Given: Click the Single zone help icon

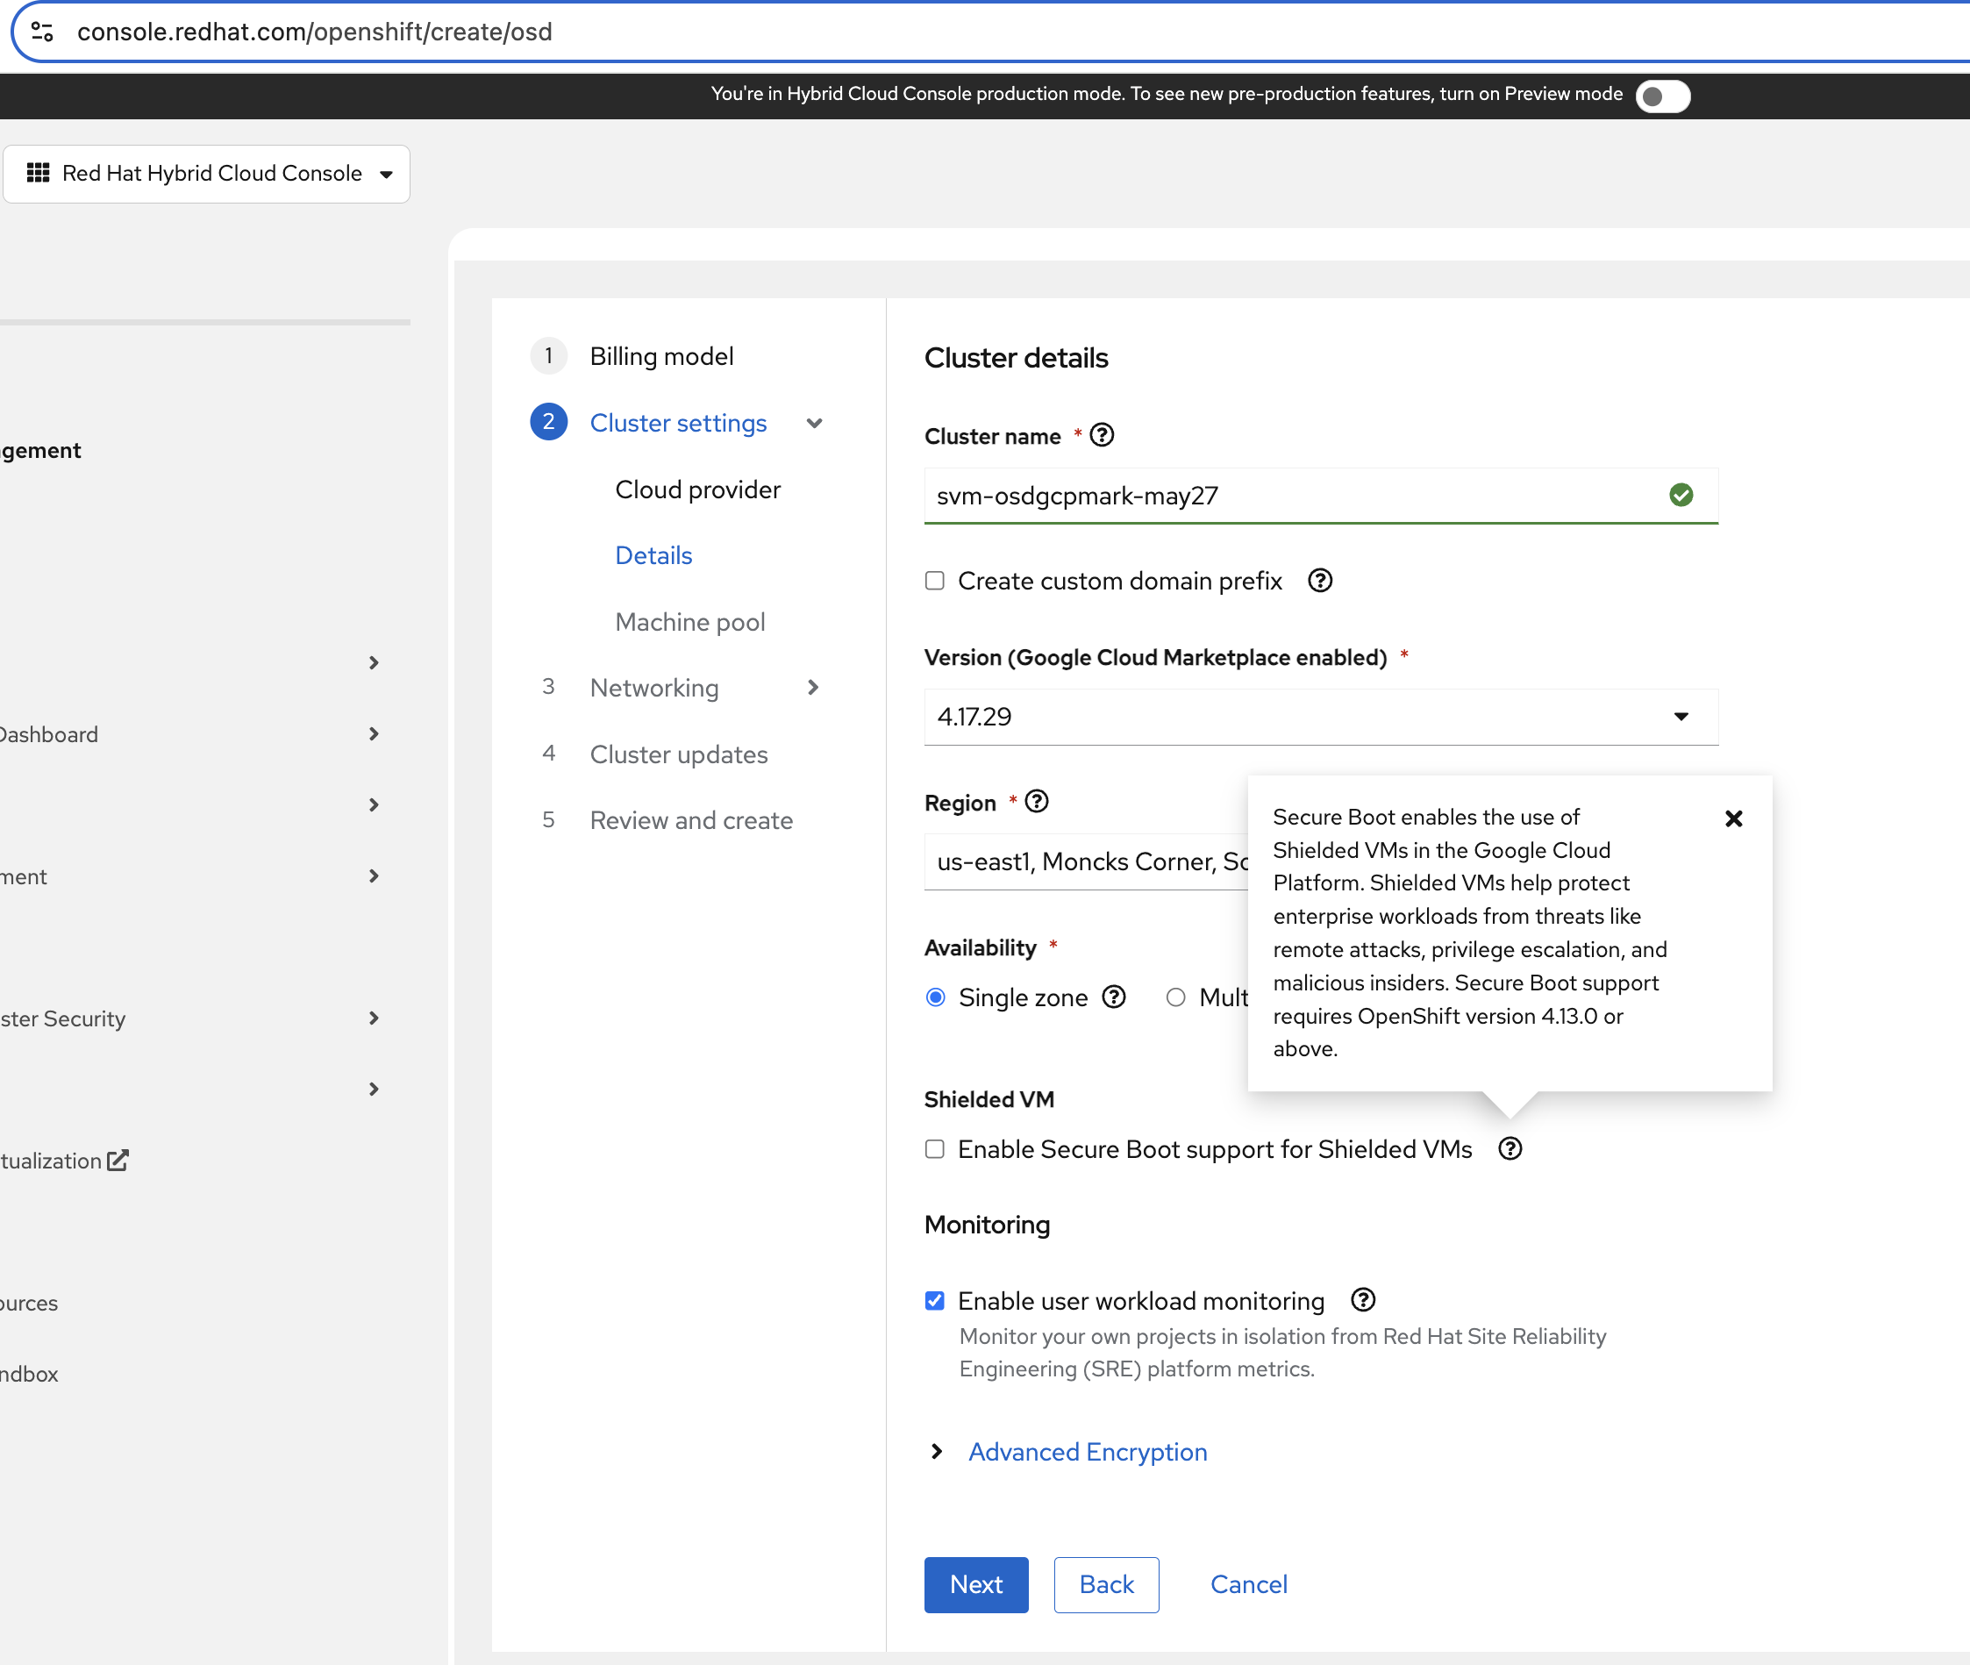Looking at the screenshot, I should (x=1113, y=997).
